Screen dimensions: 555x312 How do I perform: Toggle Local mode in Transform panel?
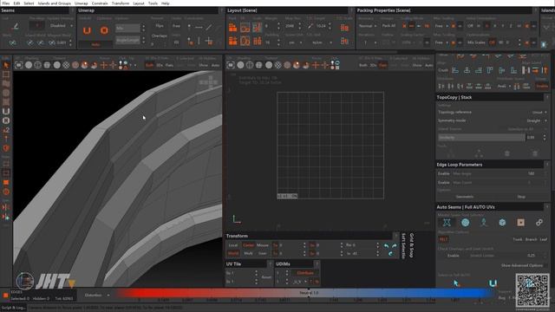233,245
